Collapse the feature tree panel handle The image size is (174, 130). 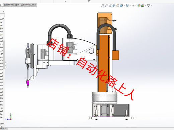click(x=5, y=65)
